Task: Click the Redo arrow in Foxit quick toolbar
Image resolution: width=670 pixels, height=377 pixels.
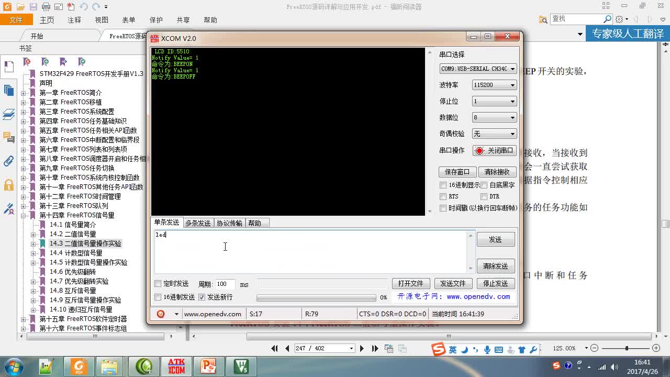Action: point(96,7)
